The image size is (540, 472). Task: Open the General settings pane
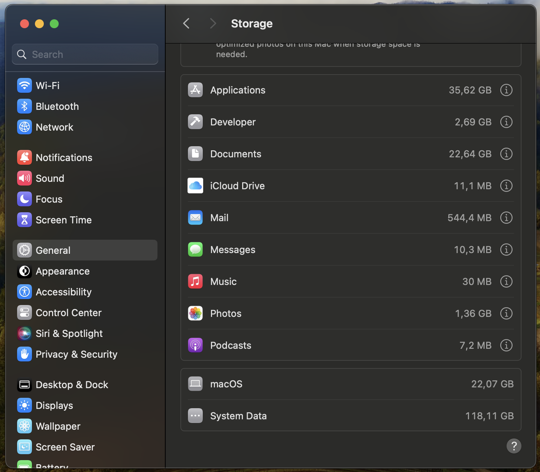click(85, 250)
